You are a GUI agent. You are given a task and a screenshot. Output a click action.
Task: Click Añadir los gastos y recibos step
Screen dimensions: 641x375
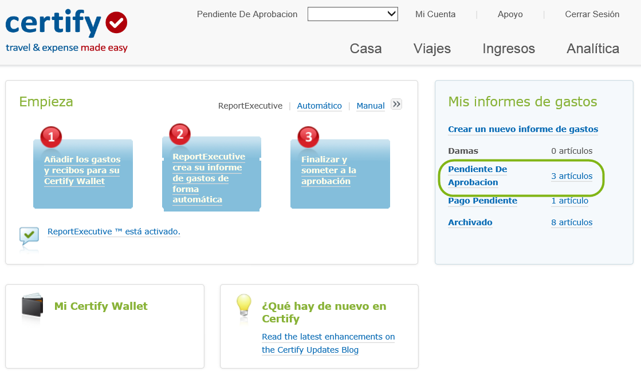[83, 170]
